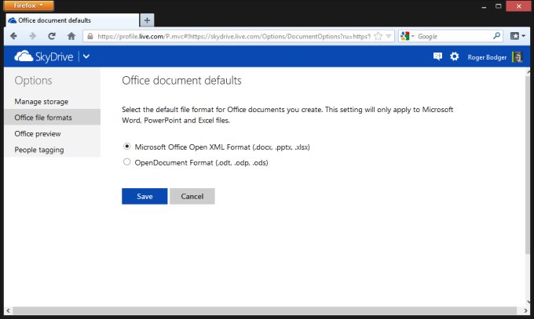Expand the SkyDrive navigation chevron
The image size is (534, 319).
[86, 56]
